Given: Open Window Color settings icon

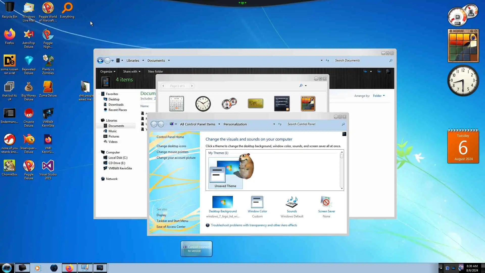Looking at the screenshot, I should click(x=257, y=202).
